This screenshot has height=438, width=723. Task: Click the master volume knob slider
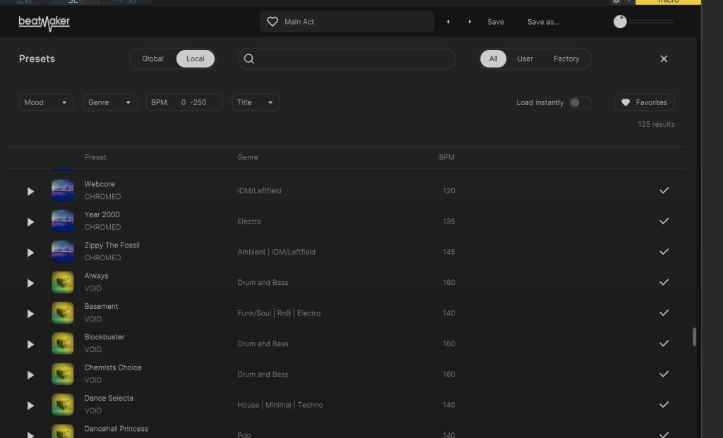(x=621, y=22)
